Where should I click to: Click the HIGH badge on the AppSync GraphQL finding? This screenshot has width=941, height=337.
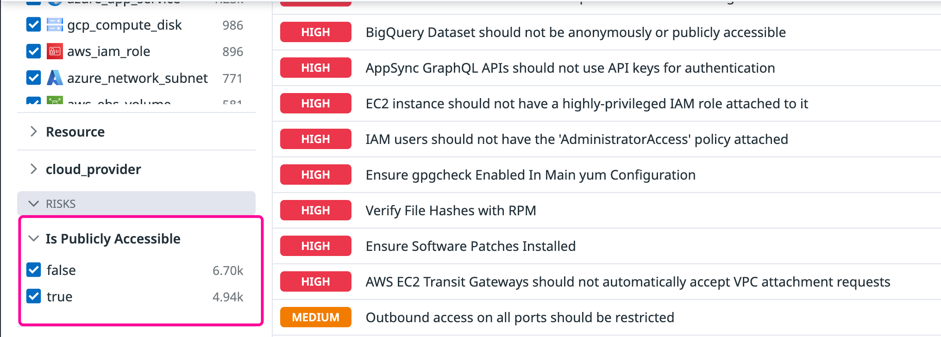pyautogui.click(x=315, y=68)
